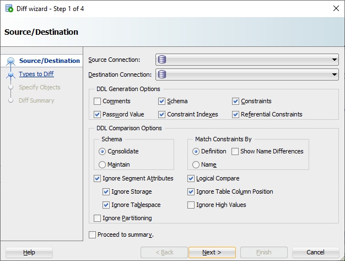Uncheck Ignore Segment Attributes
This screenshot has width=345, height=261.
pos(97,178)
